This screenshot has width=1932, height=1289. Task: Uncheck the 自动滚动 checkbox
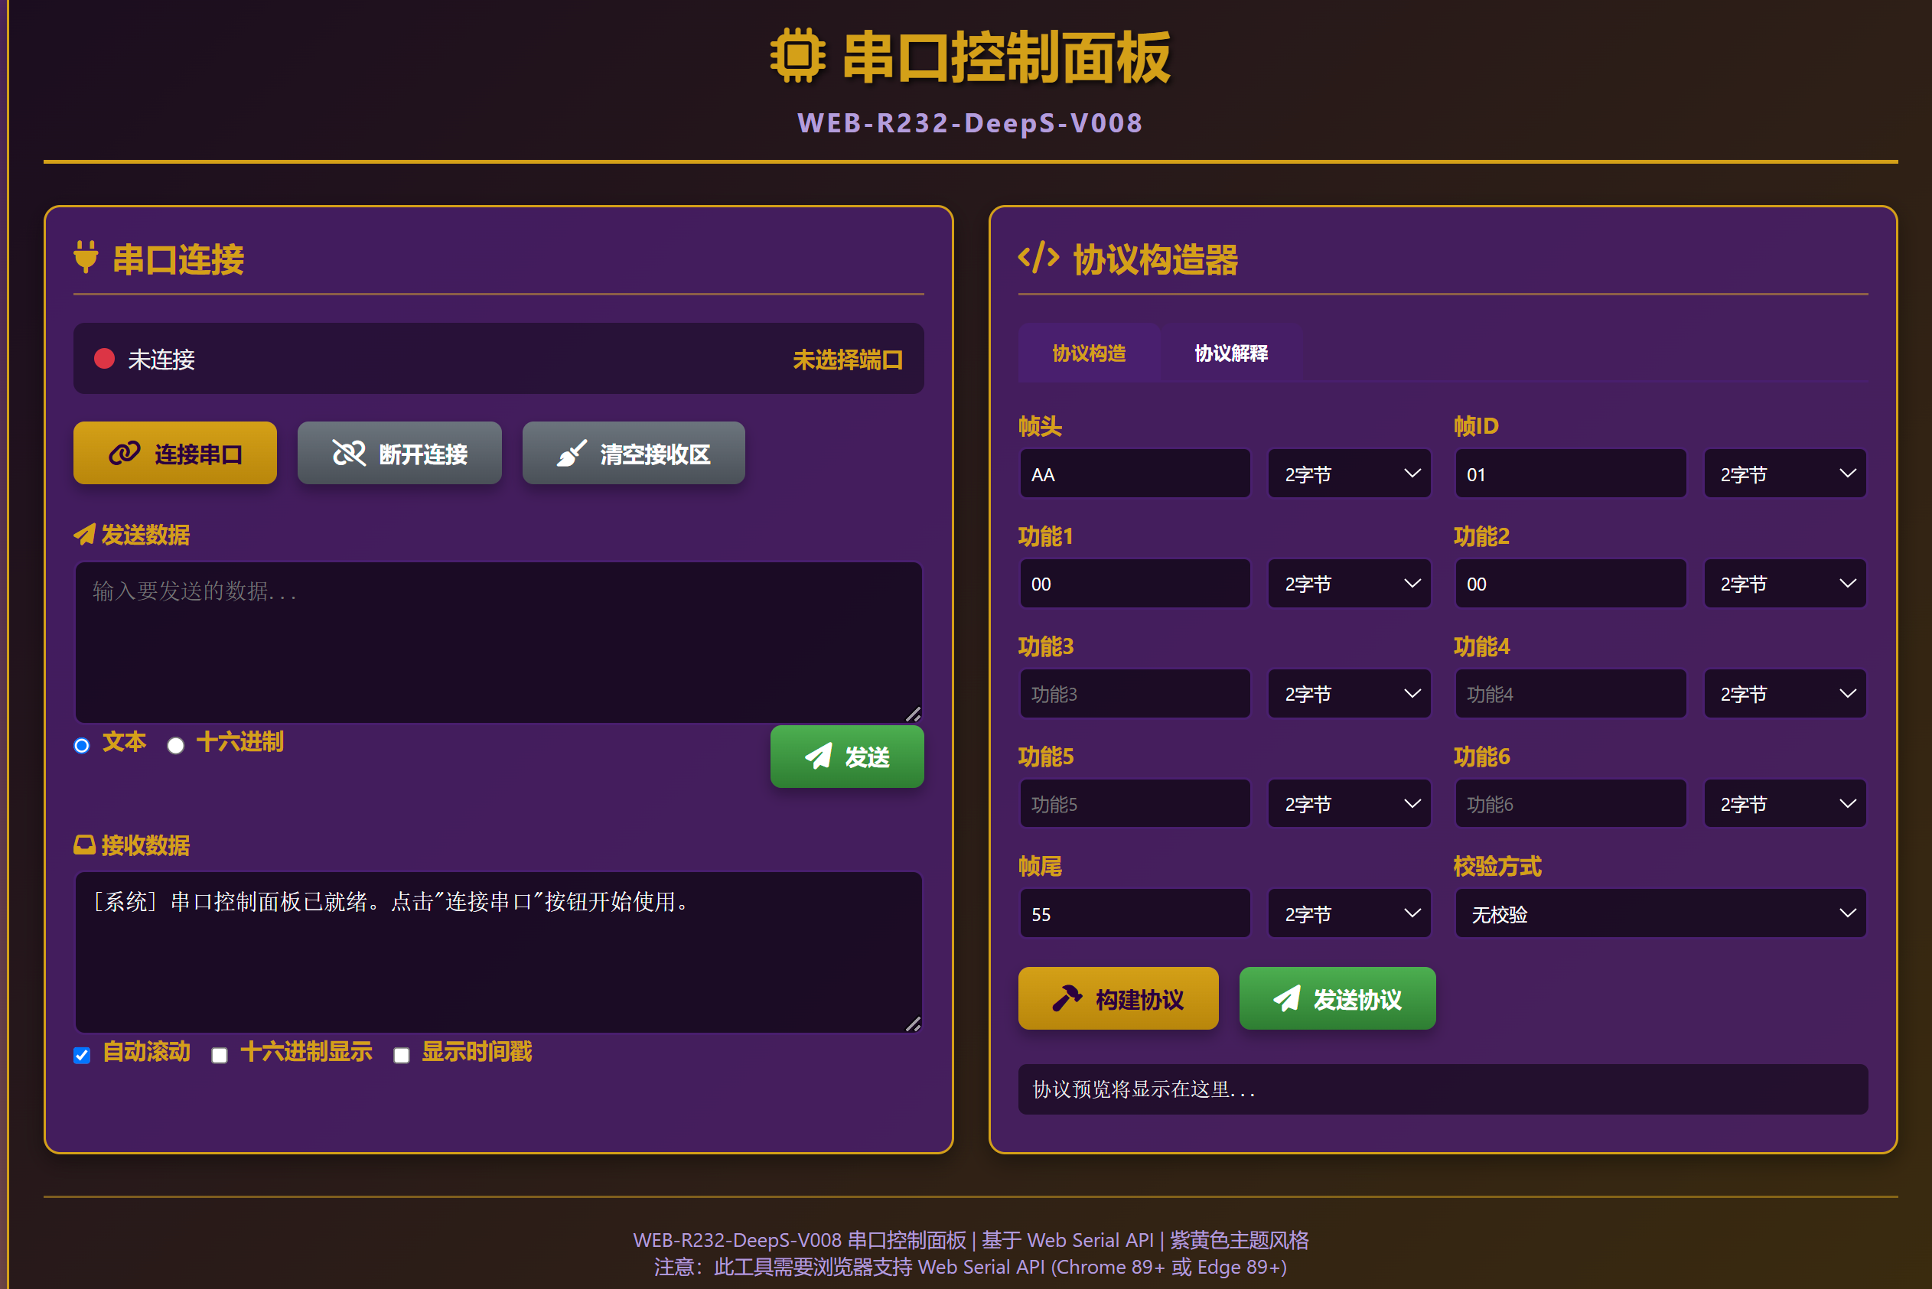pos(81,1055)
